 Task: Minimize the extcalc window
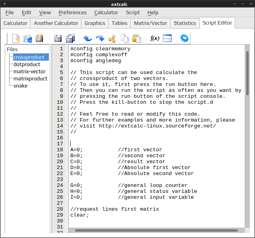[x=235, y=4]
